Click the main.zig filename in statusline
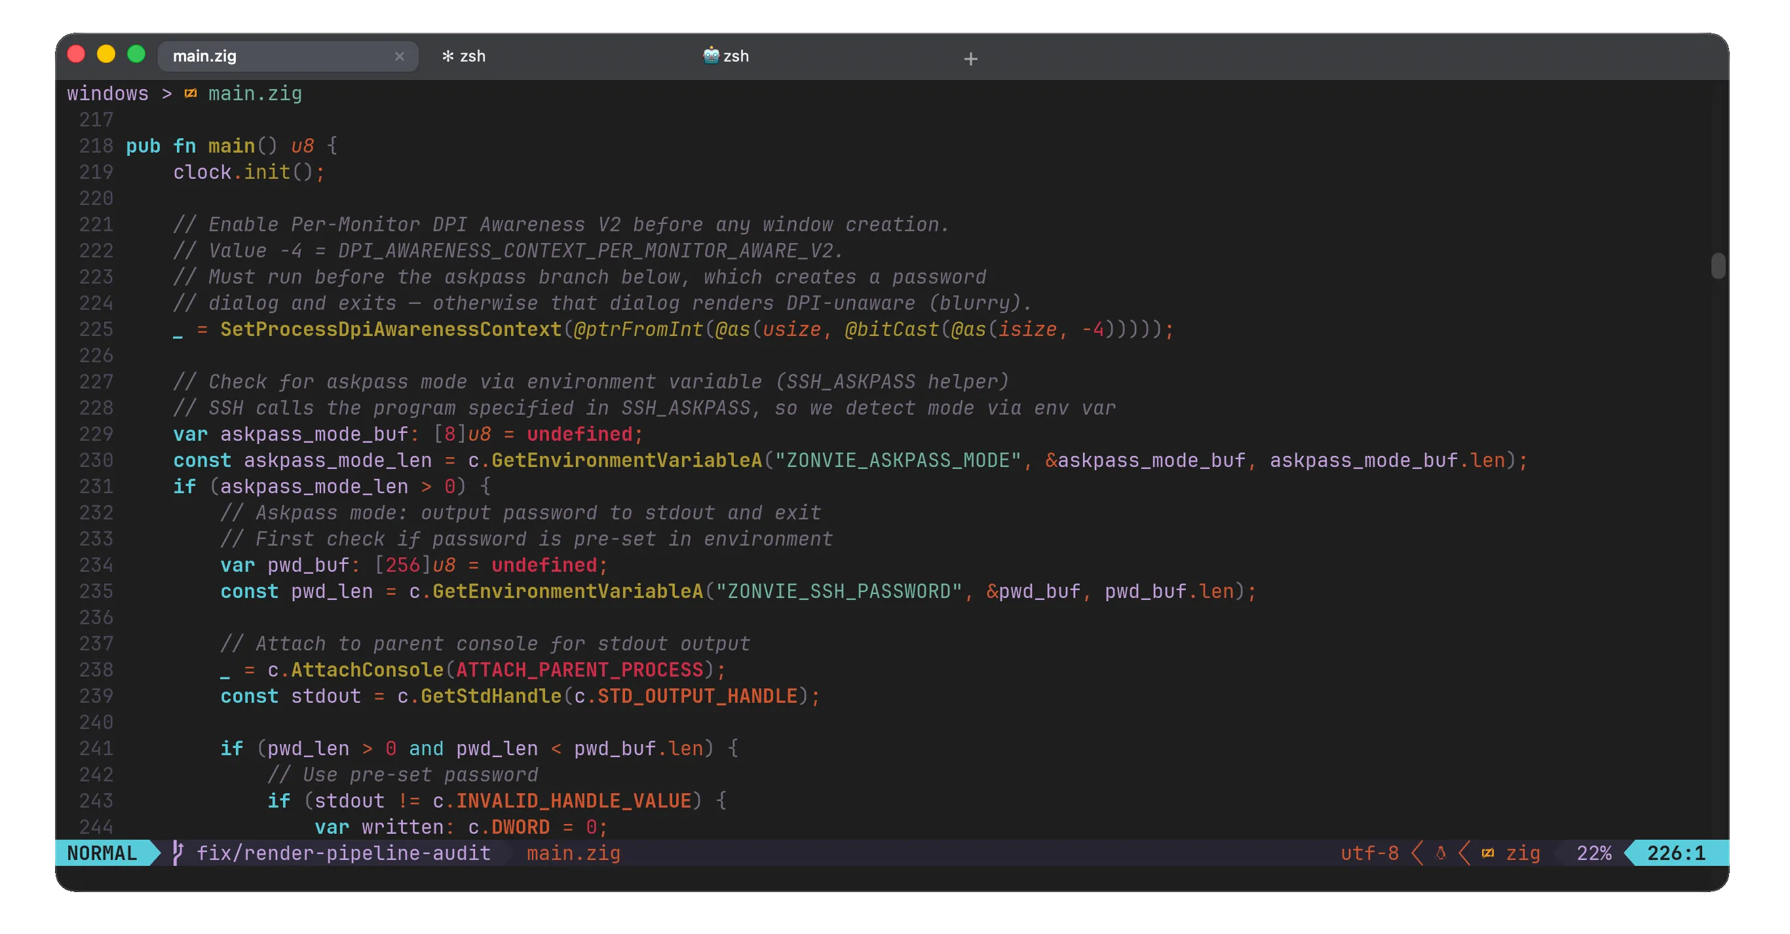The height and width of the screenshot is (934, 1790). click(573, 853)
